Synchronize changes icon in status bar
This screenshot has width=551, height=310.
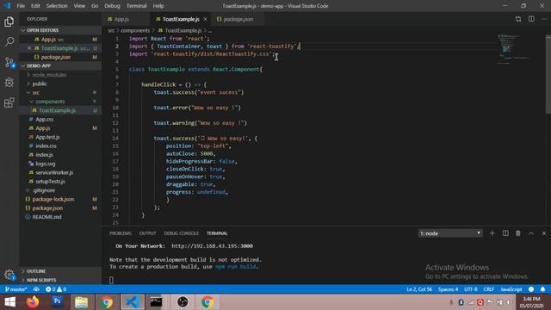point(36,289)
